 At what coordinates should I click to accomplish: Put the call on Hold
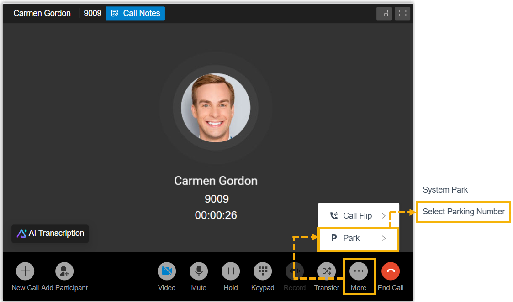click(231, 271)
